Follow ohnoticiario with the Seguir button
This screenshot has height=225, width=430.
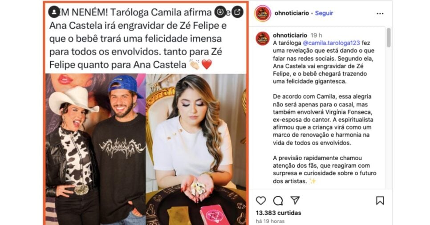click(324, 13)
